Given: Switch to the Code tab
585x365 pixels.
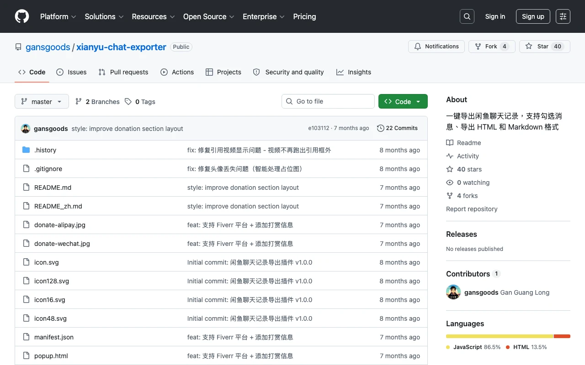Looking at the screenshot, I should tap(32, 72).
